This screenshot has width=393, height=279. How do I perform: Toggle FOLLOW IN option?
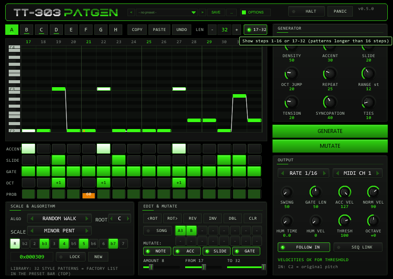point(304,247)
